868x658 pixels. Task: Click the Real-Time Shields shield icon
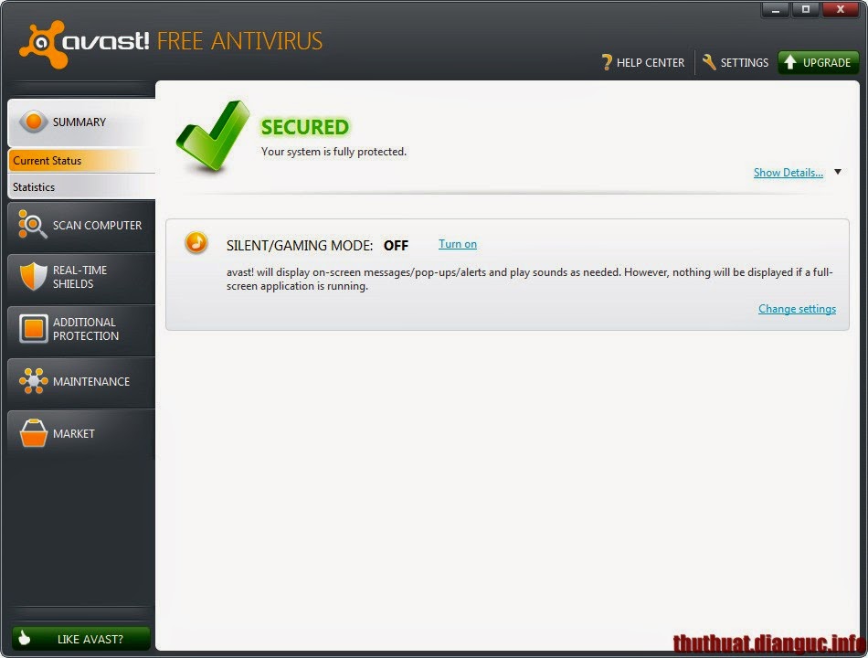coord(33,276)
